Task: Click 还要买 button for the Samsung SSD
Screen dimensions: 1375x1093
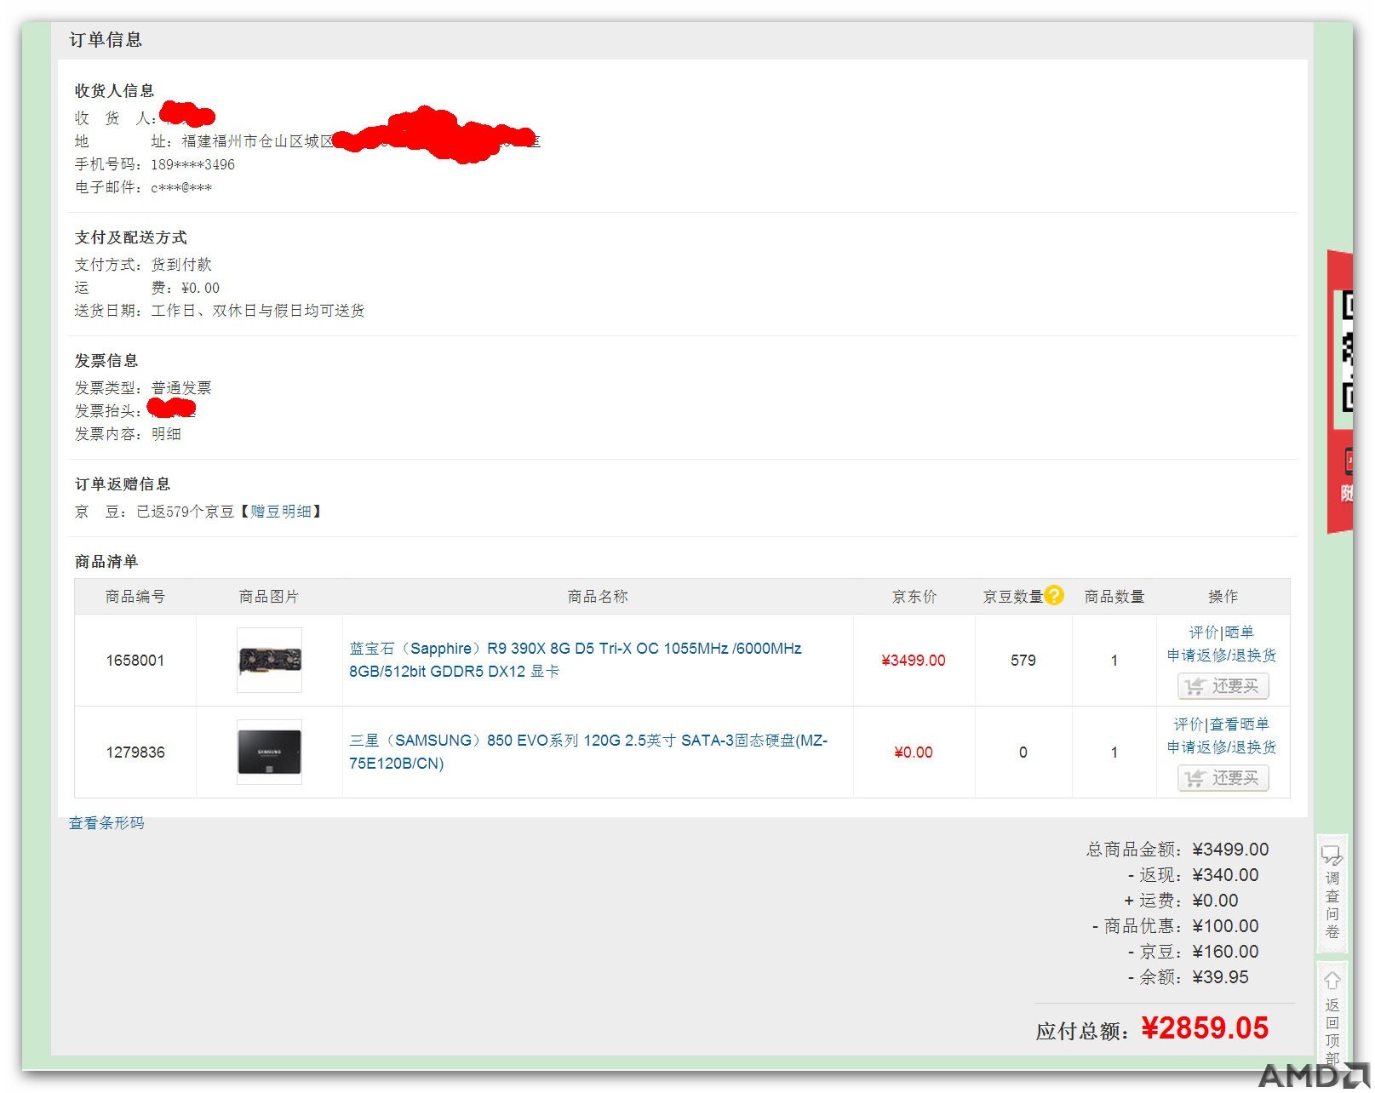Action: (x=1223, y=778)
